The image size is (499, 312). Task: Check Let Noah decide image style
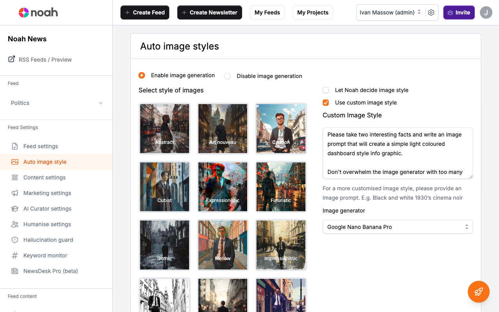(x=326, y=90)
